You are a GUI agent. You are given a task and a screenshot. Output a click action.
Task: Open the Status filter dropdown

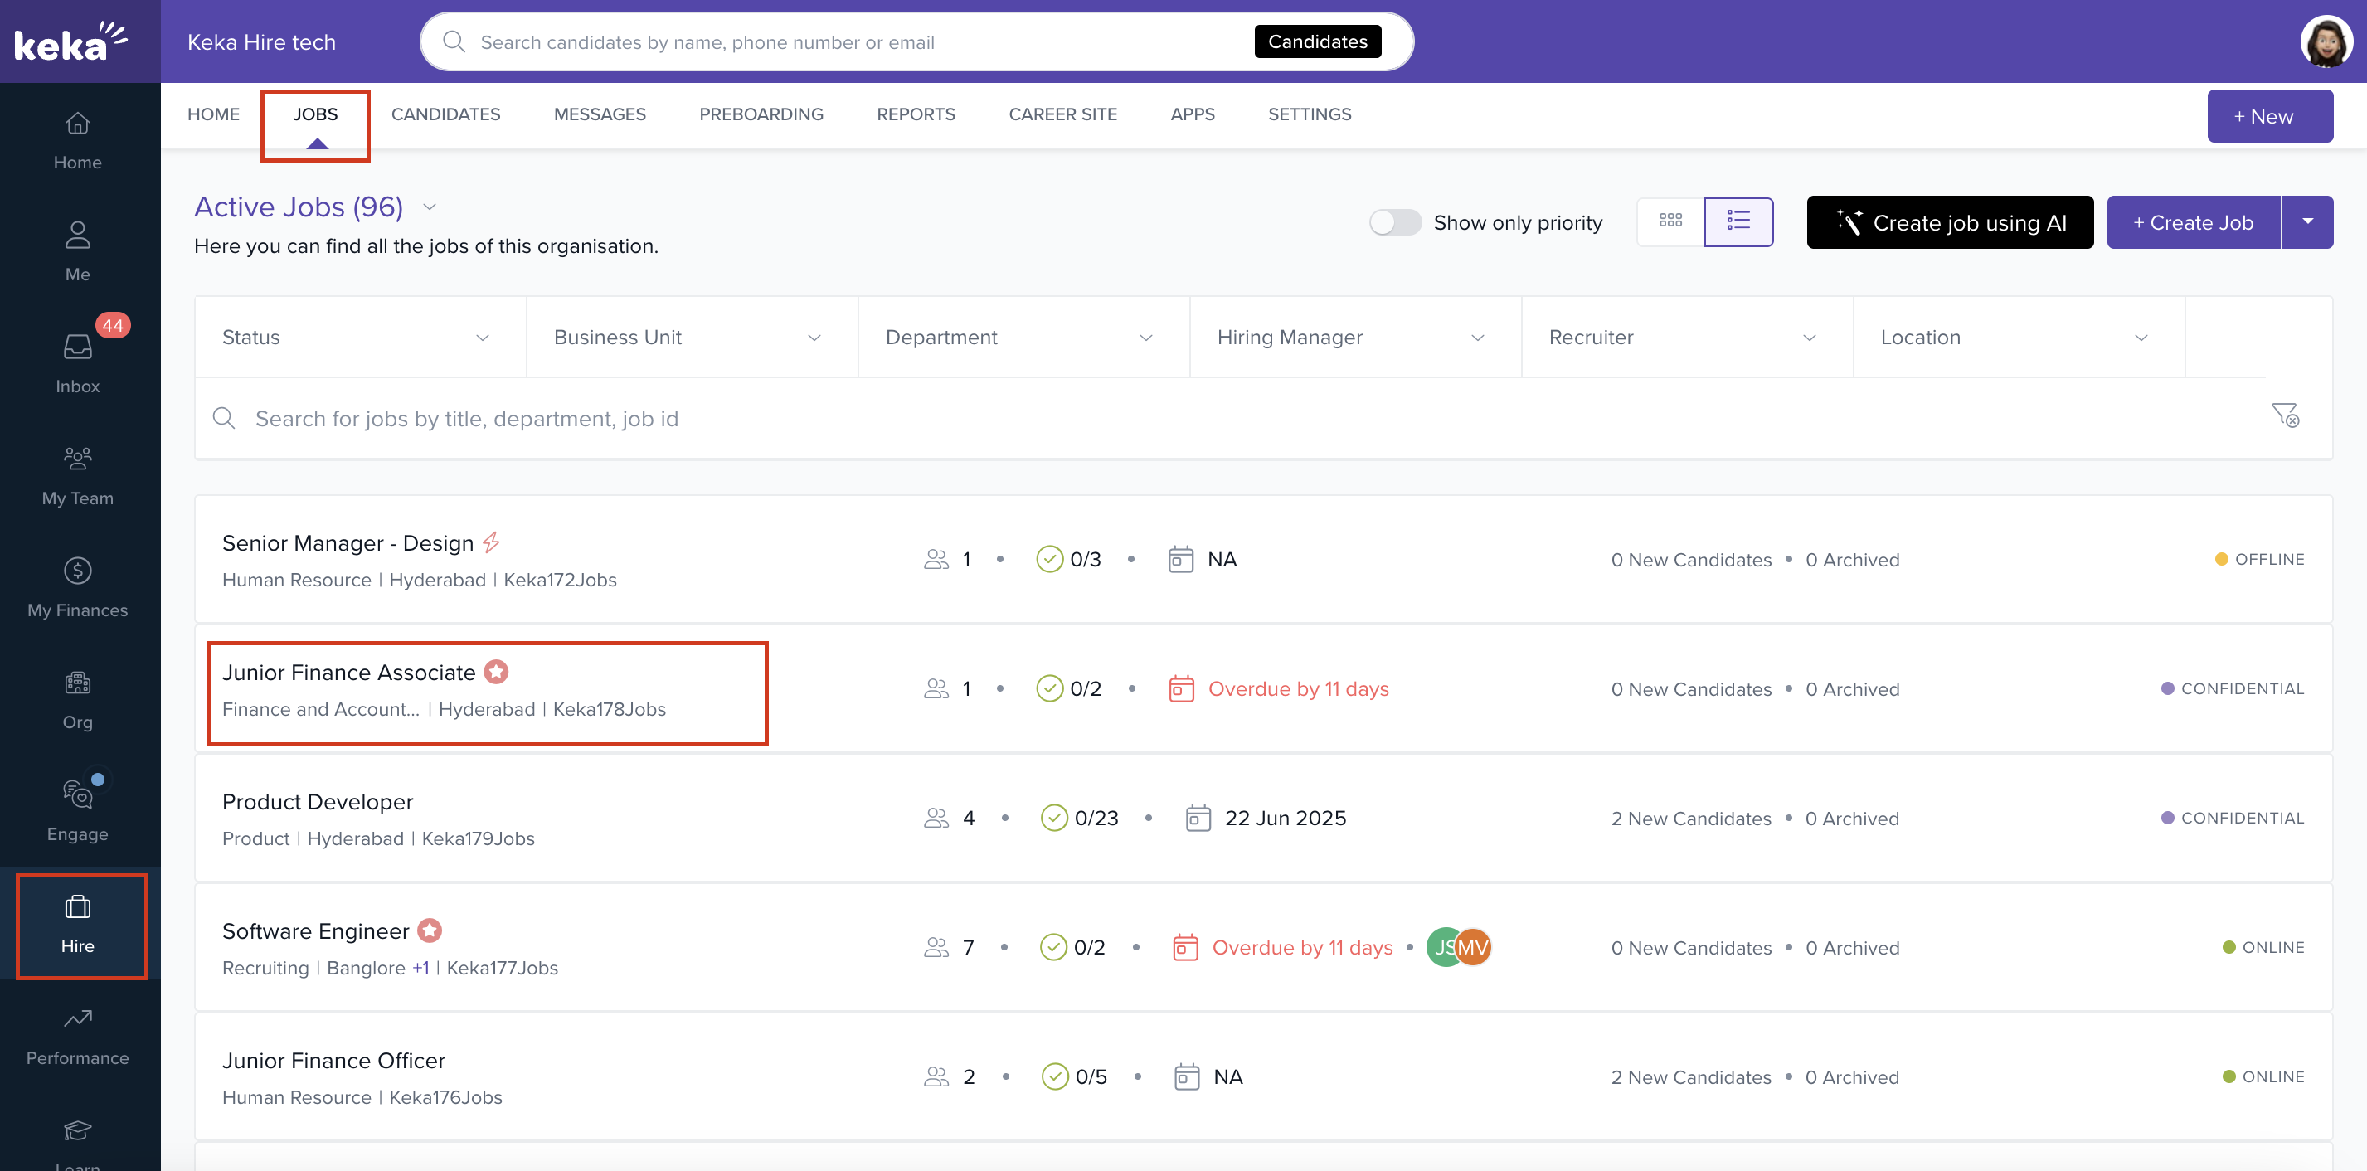[x=358, y=337]
